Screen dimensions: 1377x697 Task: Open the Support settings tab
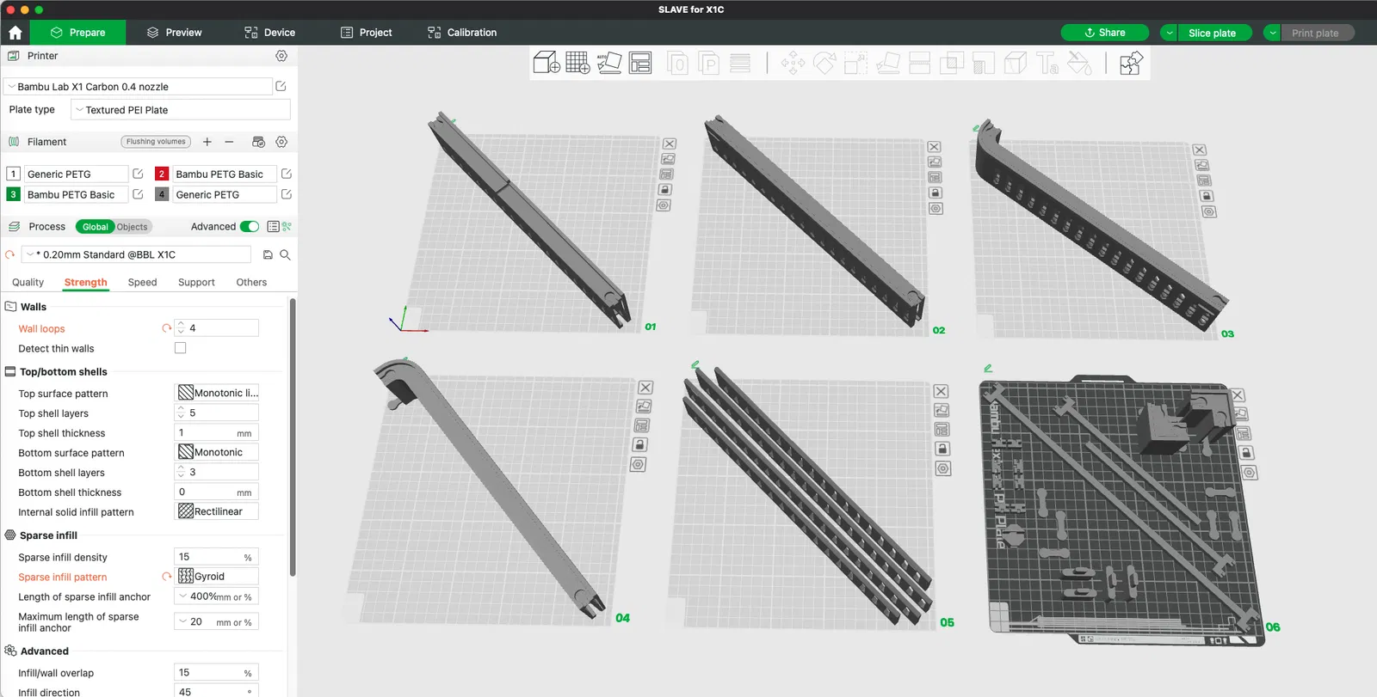196,282
